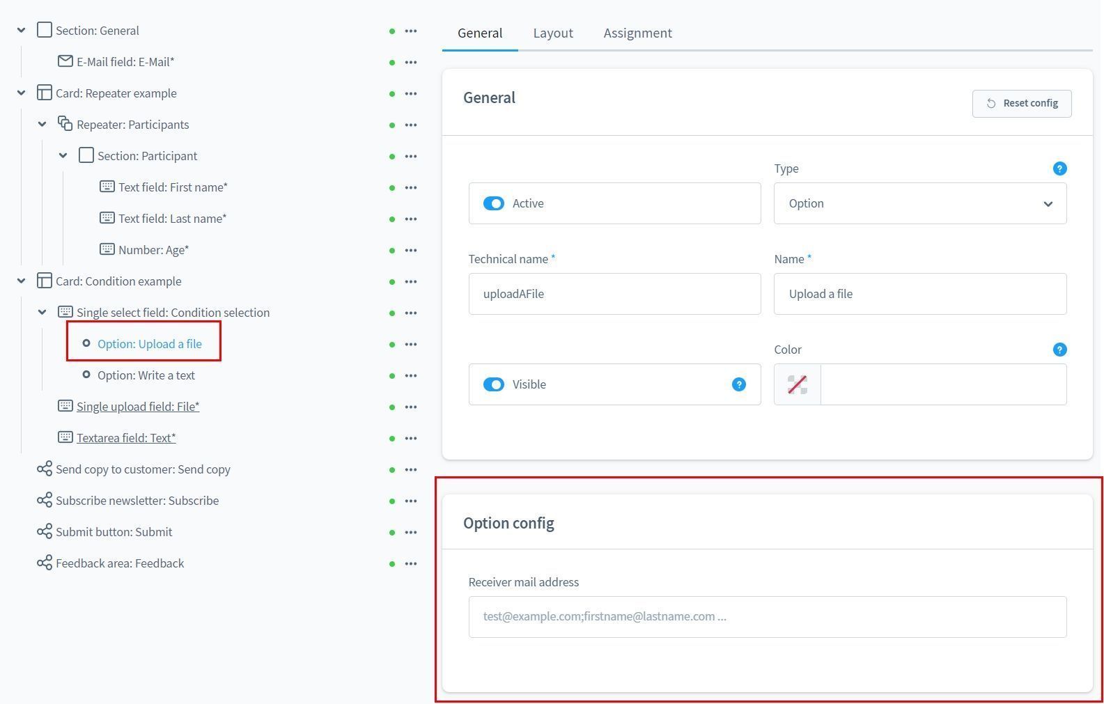This screenshot has height=704, width=1104.
Task: Open Single upload field: File link
Action: 138,407
